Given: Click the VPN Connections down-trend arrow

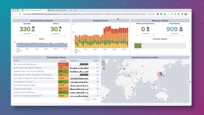Looking at the screenshot, I should point(148,28).
